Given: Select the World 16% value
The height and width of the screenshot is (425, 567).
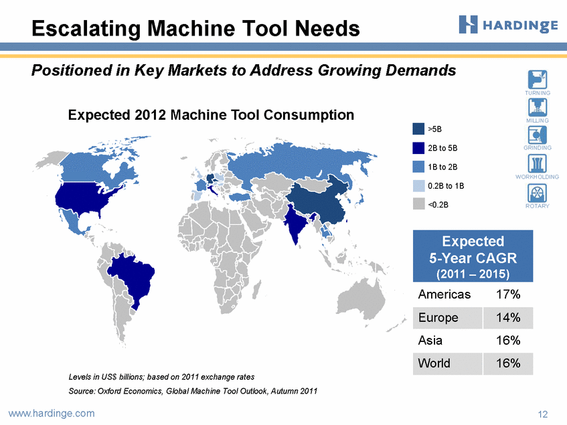Looking at the screenshot, I should coord(507,363).
